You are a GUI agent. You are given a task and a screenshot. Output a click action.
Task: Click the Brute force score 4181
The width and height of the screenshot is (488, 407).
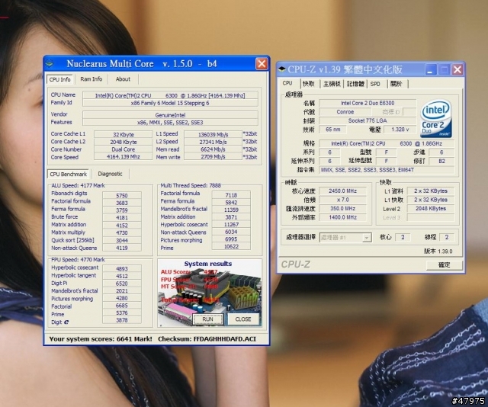pos(122,217)
